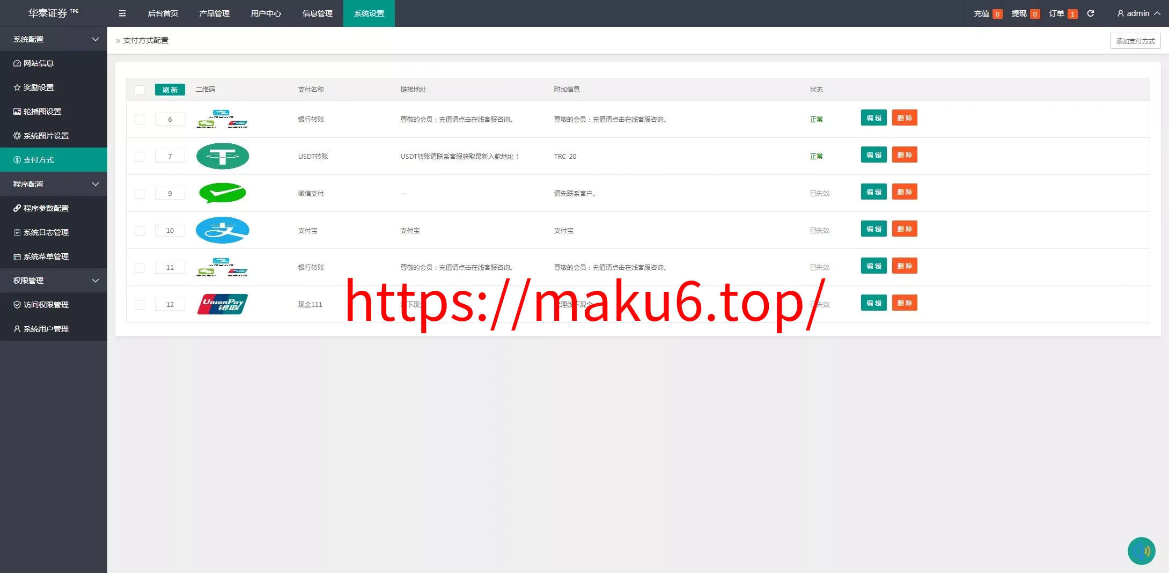Open 程序参数配置 in the sidebar
1169x573 pixels.
tap(54, 208)
